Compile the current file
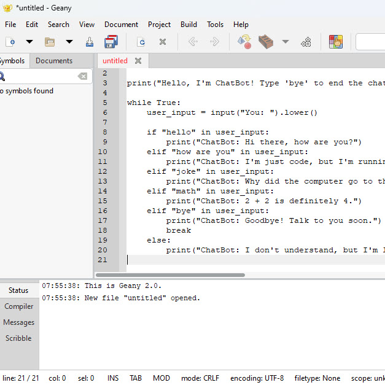The height and width of the screenshot is (385, 385). [244, 42]
